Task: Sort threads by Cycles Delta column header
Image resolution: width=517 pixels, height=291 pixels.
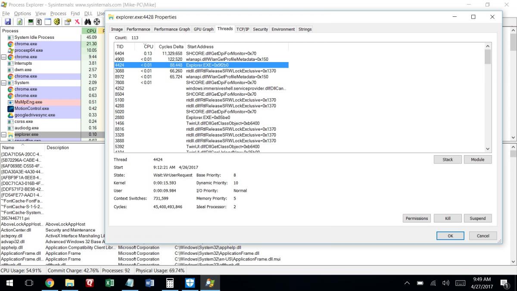Action: point(171,47)
